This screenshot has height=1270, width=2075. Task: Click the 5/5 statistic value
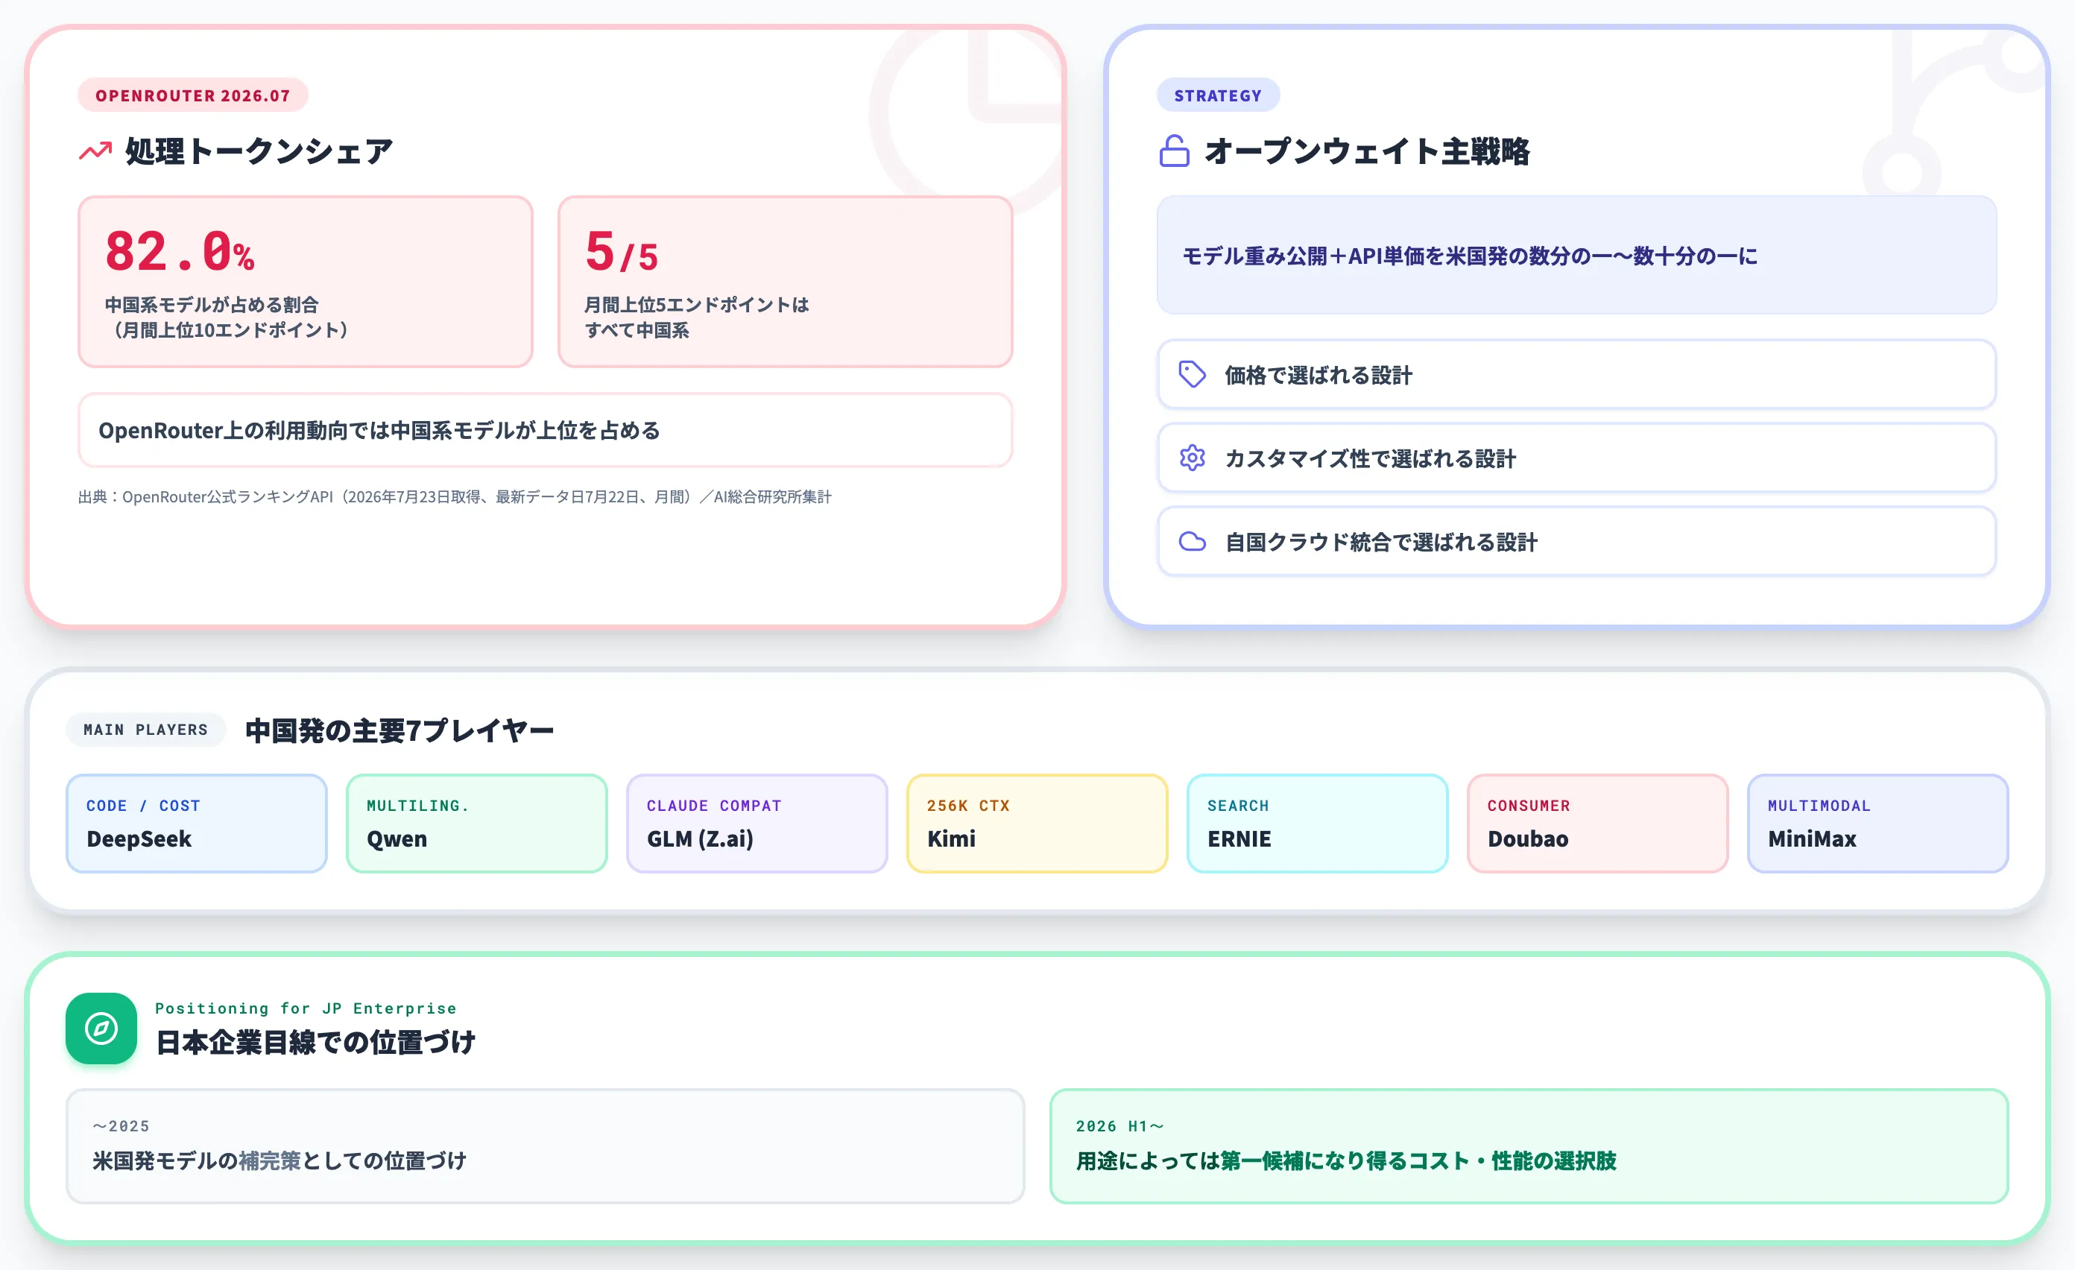(622, 251)
